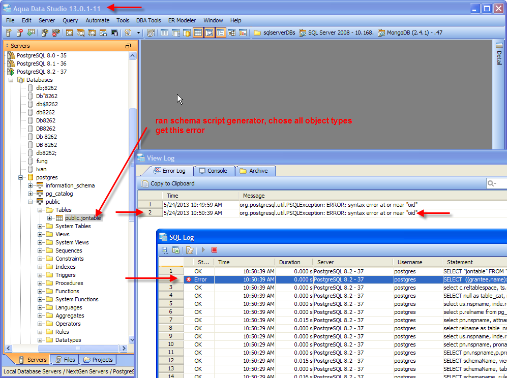Click the red error icon in SQL Log row
This screenshot has width=507, height=378.
pos(189,279)
